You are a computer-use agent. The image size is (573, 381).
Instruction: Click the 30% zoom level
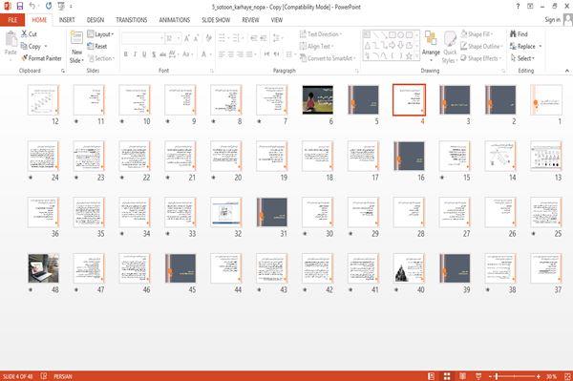pyautogui.click(x=551, y=376)
